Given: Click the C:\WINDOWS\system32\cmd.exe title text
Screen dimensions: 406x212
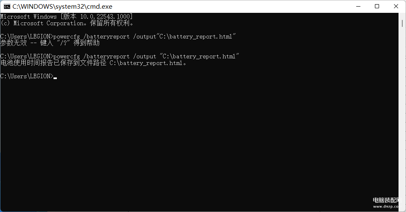Looking at the screenshot, I should coord(62,7).
